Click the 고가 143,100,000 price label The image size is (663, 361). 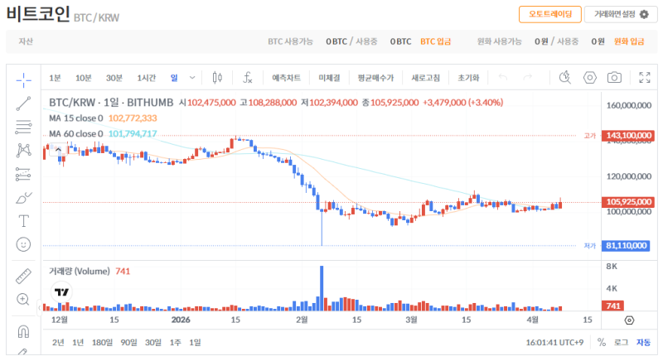(628, 136)
